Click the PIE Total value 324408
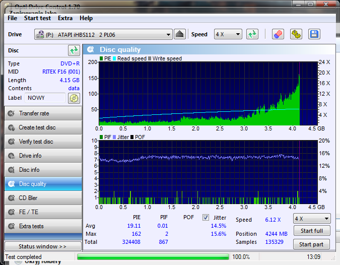340x265 pixels. click(x=131, y=242)
